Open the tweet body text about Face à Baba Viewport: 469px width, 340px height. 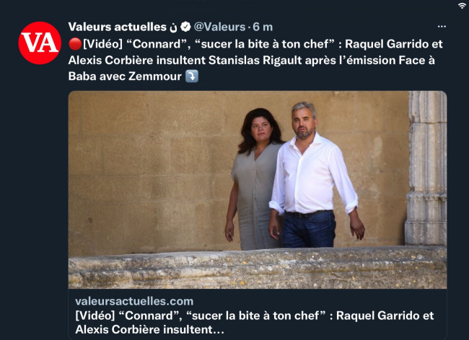tap(255, 60)
